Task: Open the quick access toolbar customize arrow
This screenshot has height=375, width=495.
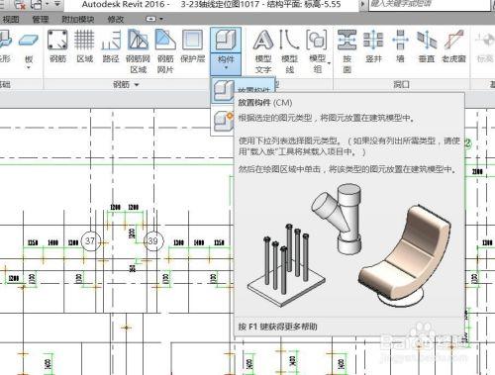Action: pyautogui.click(x=57, y=4)
